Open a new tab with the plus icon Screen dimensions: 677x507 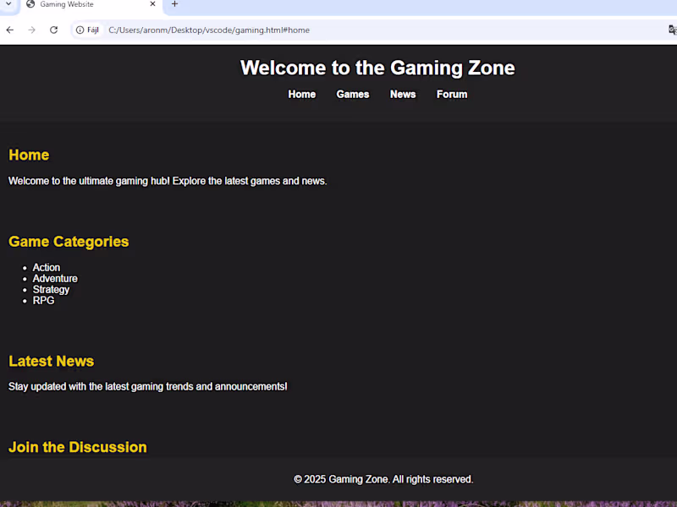point(174,4)
